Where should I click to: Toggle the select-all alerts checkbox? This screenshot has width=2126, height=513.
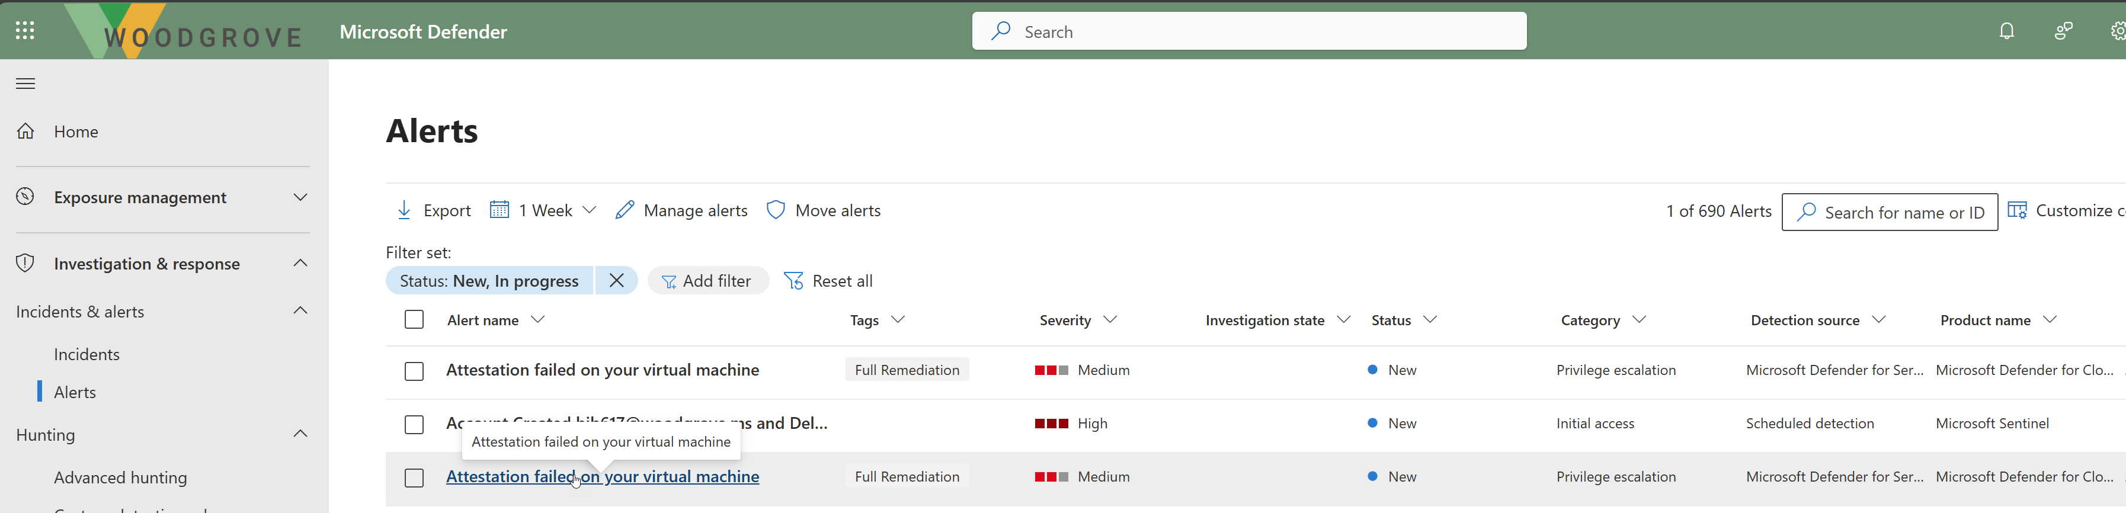pos(414,320)
